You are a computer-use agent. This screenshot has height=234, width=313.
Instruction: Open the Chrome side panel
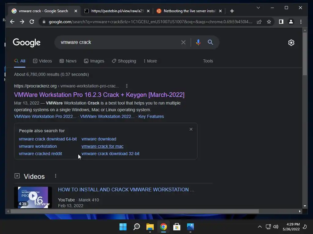pos(281,22)
